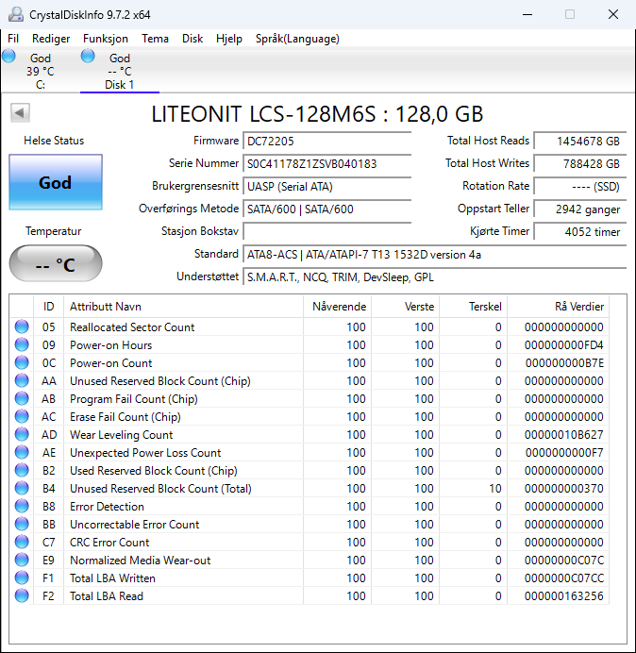Select the C: drive tab
This screenshot has width=636, height=653.
click(x=41, y=71)
